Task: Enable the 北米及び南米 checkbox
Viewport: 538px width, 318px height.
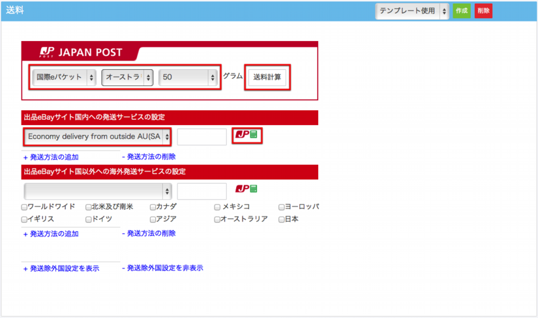Action: pyautogui.click(x=89, y=207)
